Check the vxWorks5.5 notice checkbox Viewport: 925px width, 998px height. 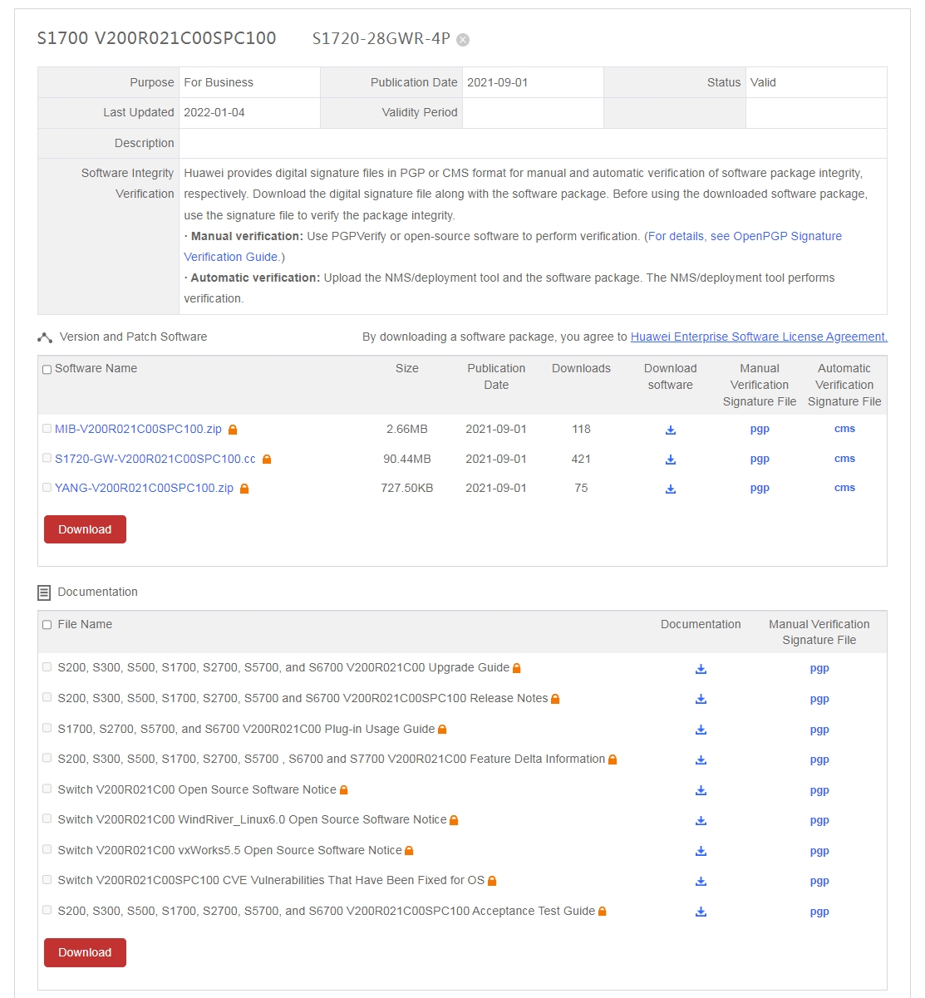[x=47, y=849]
